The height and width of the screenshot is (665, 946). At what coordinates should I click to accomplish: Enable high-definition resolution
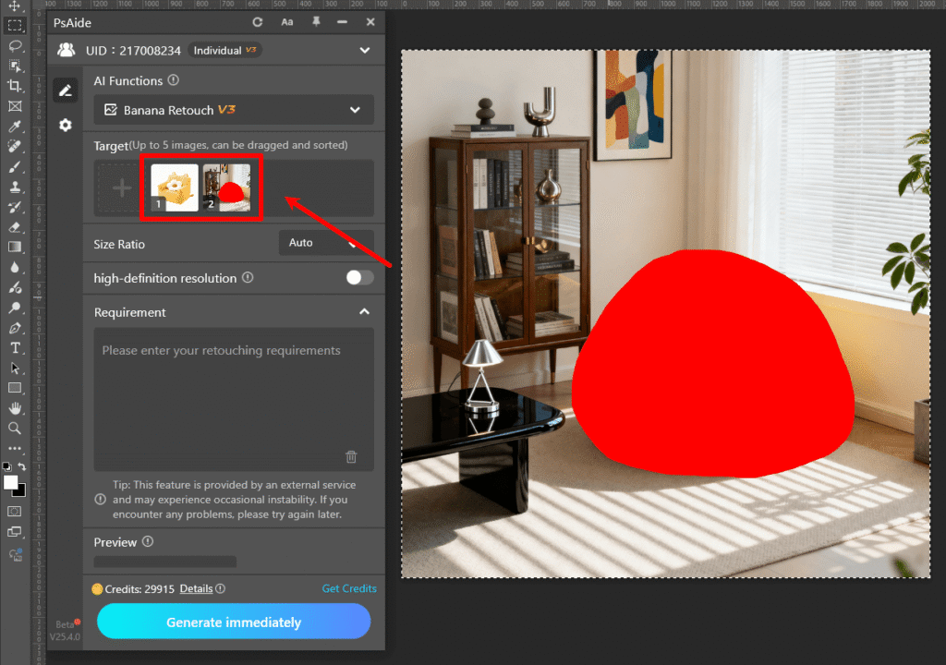tap(359, 278)
